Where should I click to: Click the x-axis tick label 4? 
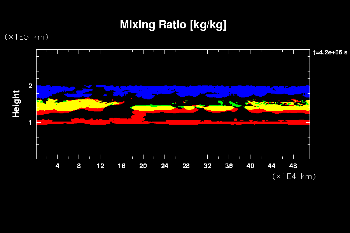click(x=57, y=166)
